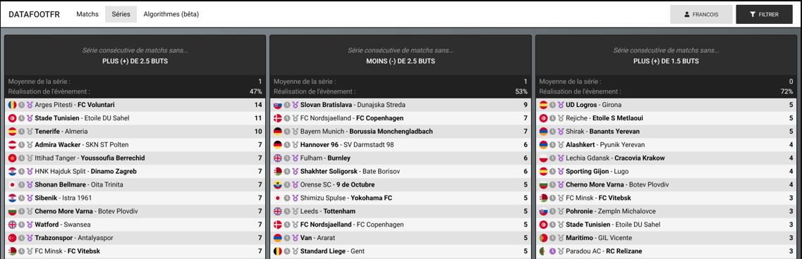Click the clock icon beside Fulham - Burnley
The image size is (802, 259).
pyautogui.click(x=287, y=158)
